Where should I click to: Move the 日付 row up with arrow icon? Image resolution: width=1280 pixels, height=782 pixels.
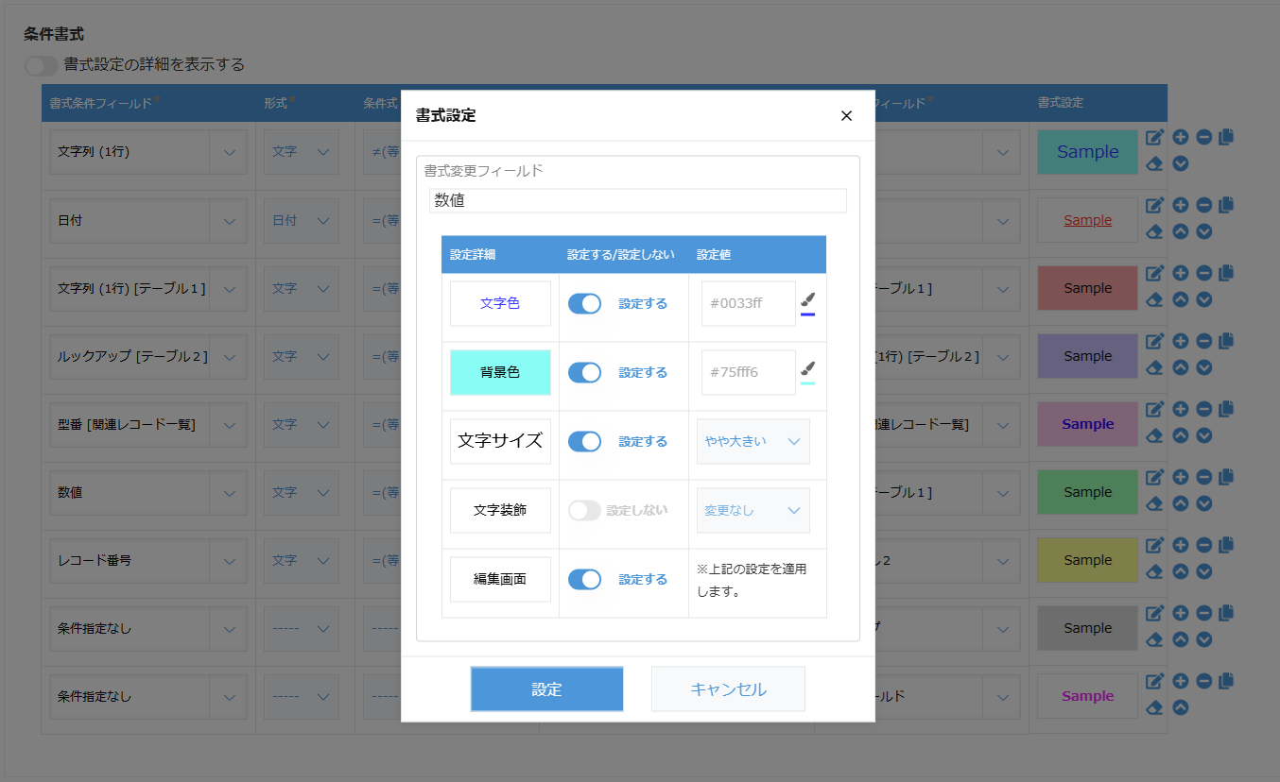pos(1180,231)
